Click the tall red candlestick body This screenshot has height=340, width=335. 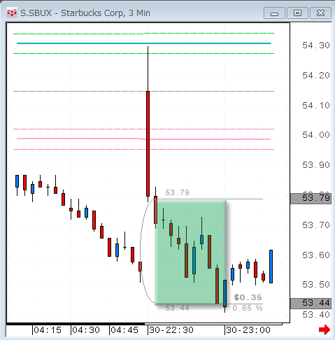[148, 143]
